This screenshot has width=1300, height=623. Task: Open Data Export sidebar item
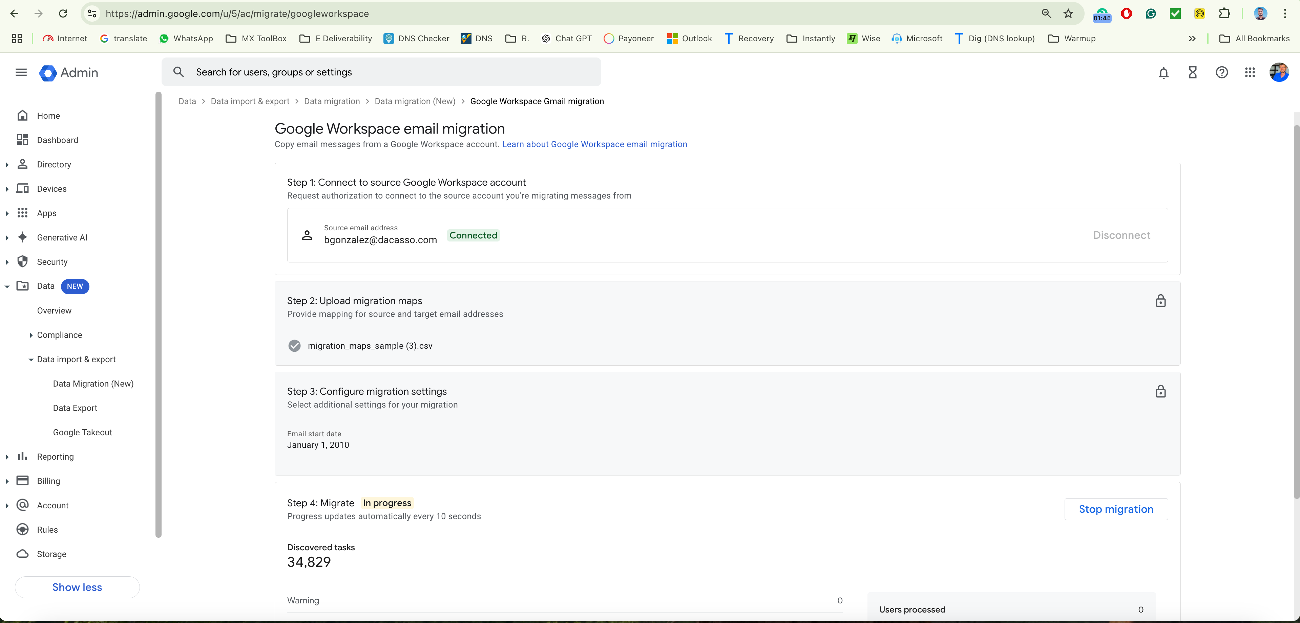75,408
